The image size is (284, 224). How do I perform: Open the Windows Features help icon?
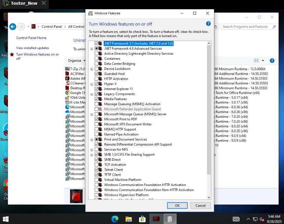coord(208,24)
